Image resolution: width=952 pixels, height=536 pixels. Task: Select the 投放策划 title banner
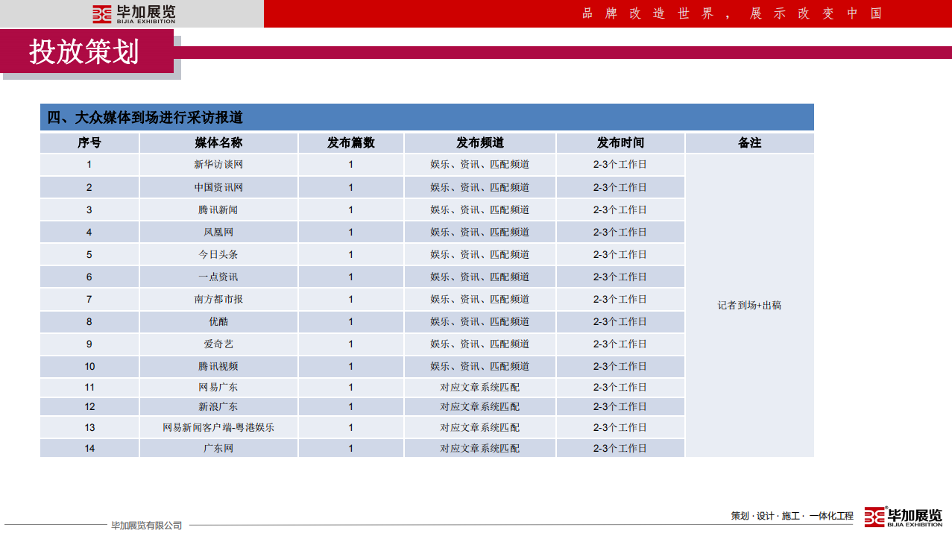click(x=84, y=52)
